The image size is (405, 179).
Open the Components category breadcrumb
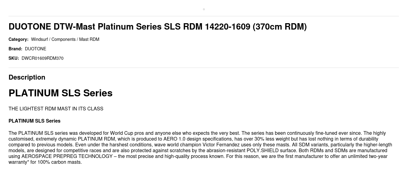tap(63, 39)
